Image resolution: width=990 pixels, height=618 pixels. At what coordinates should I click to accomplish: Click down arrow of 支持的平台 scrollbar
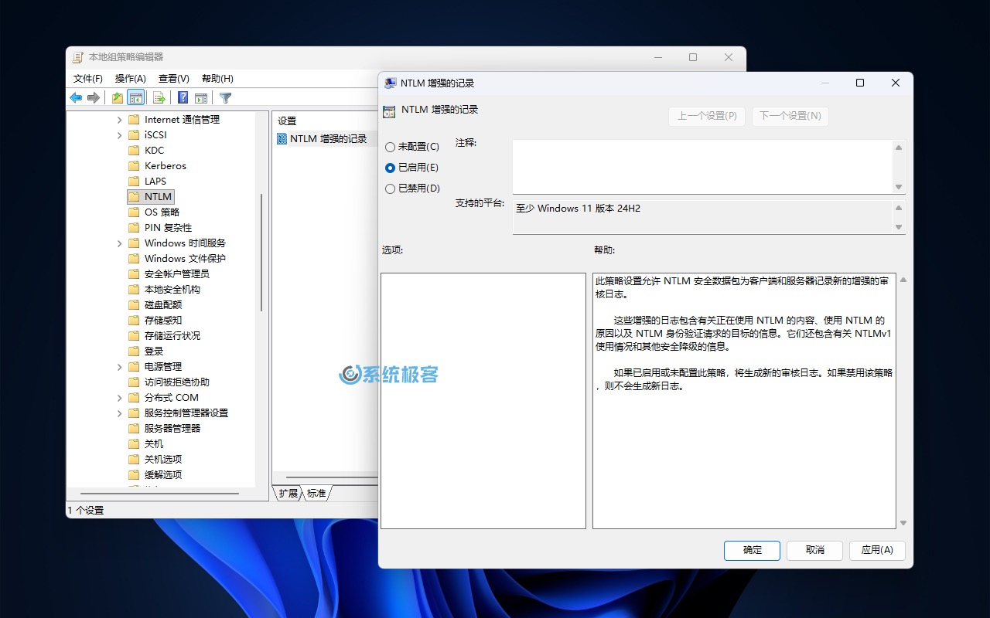pos(899,227)
